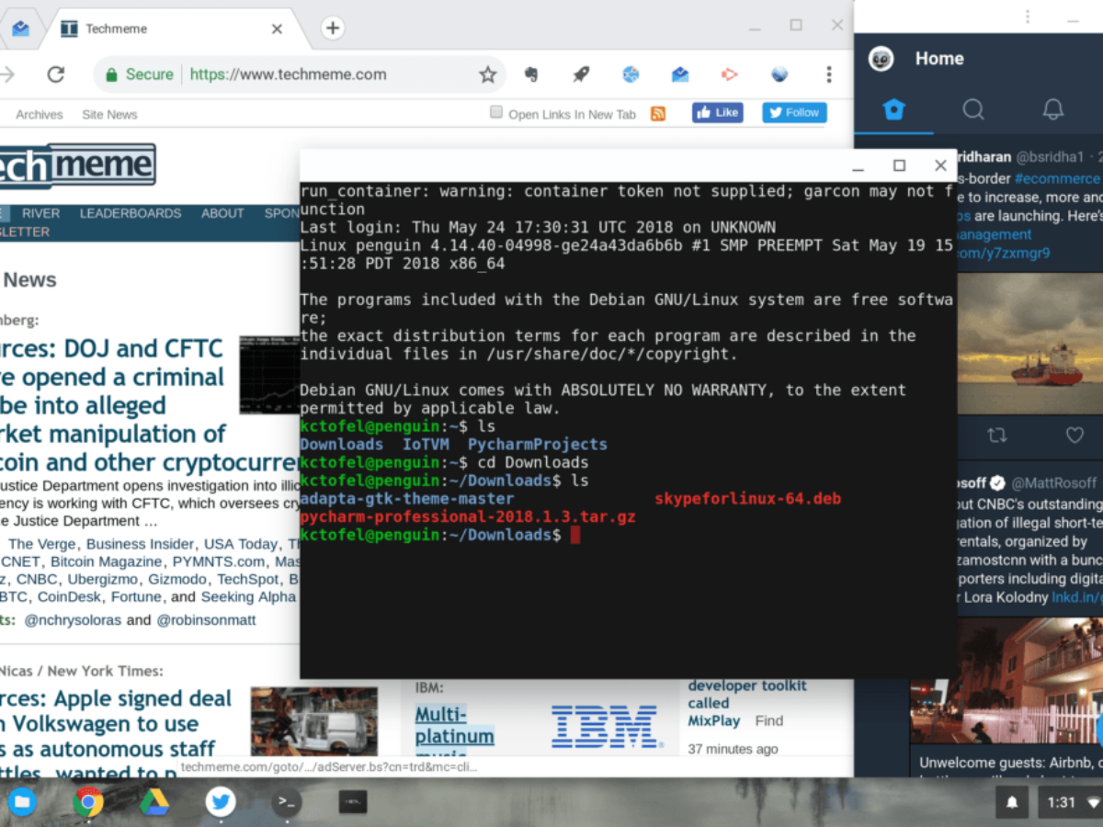Open the Twitter notifications bell tab

(x=1052, y=110)
